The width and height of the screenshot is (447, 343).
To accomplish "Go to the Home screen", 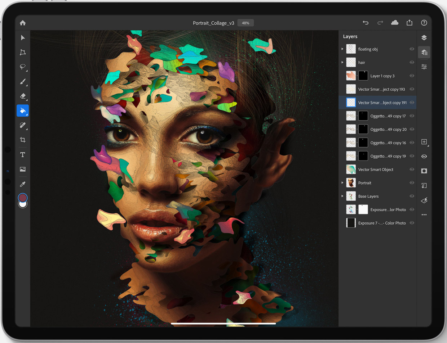I will pos(23,23).
